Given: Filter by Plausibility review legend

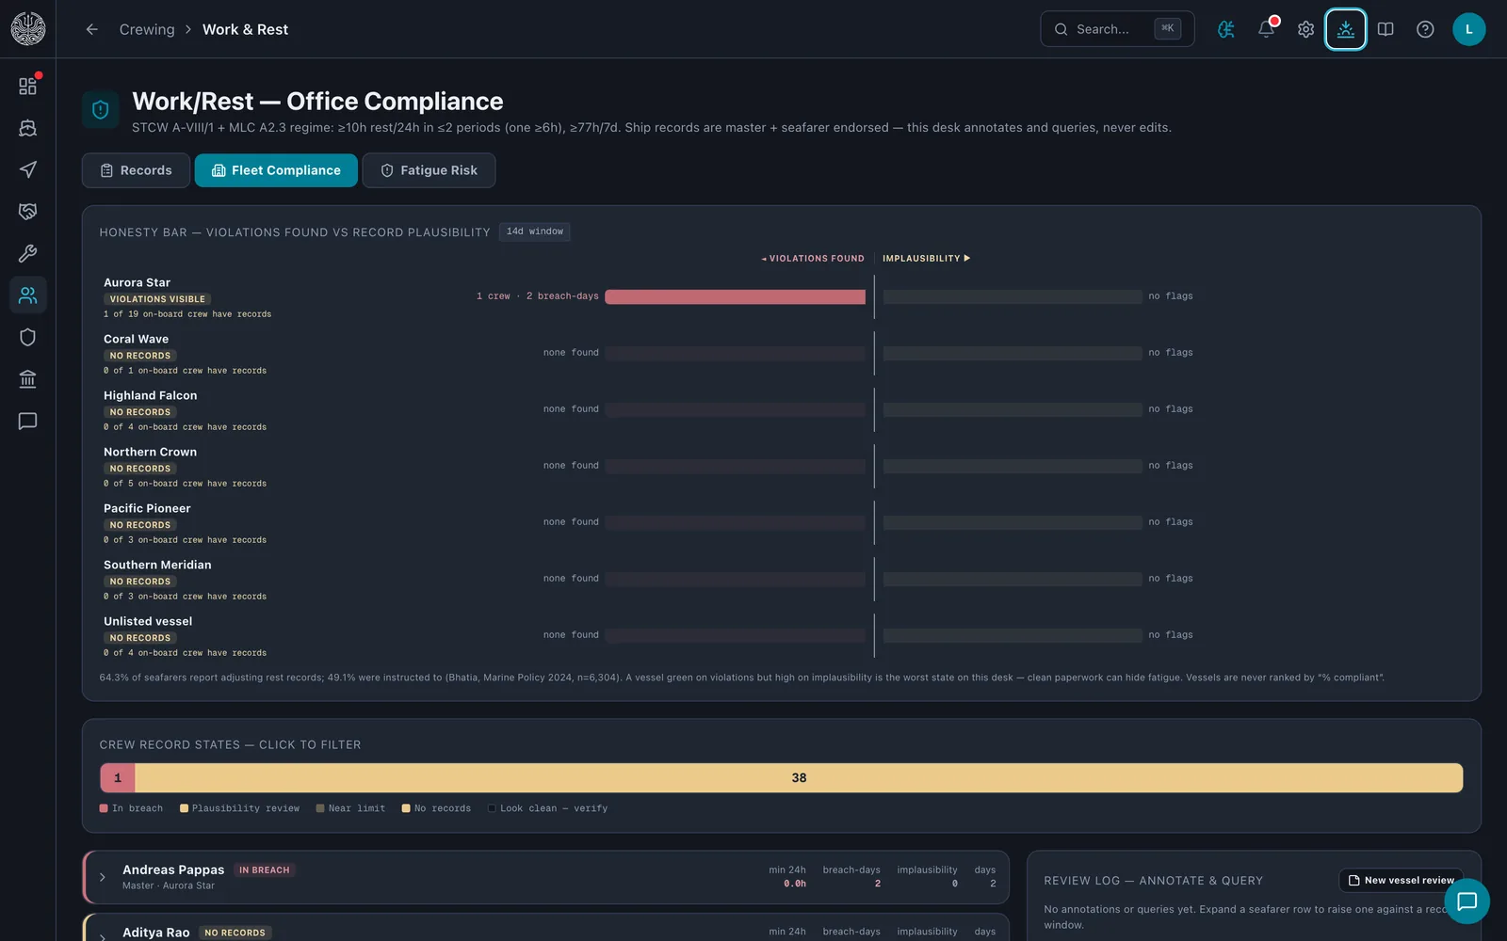Looking at the screenshot, I should point(240,808).
